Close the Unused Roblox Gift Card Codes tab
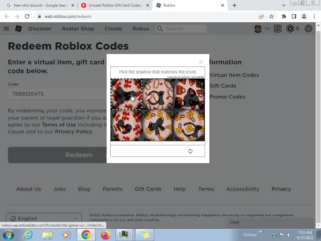Viewport: 321px width, 241px height. click(x=148, y=5)
